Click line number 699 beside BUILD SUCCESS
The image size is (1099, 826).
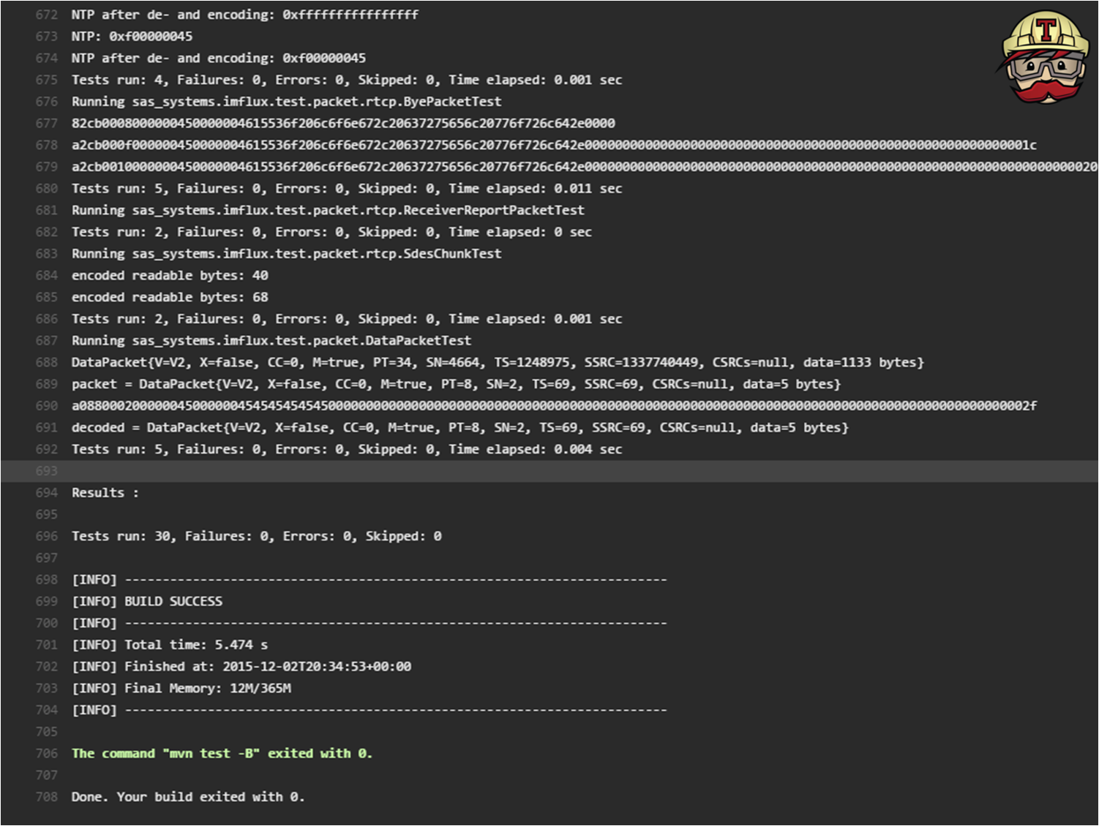tap(46, 601)
